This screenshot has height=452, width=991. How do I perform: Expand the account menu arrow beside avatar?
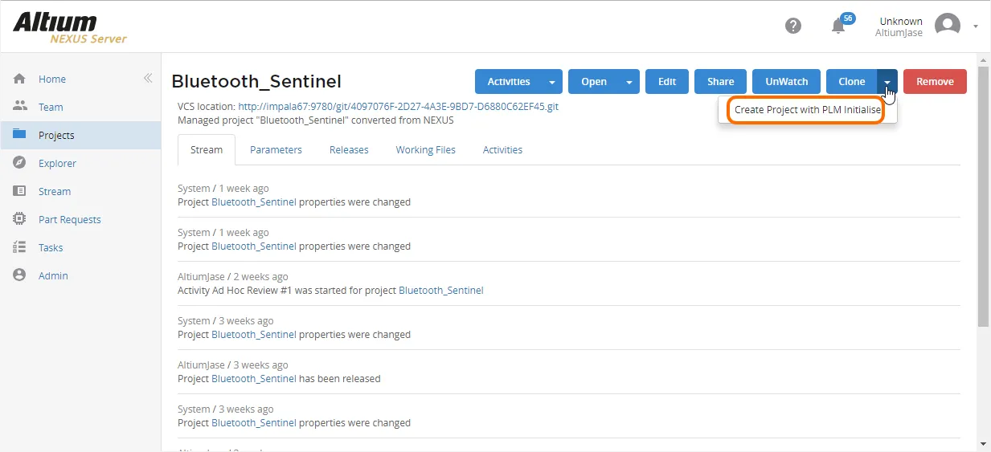pos(976,26)
